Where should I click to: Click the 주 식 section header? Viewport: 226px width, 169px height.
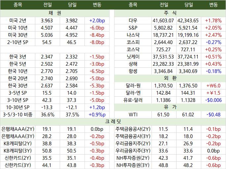pyautogui.click(x=170, y=13)
